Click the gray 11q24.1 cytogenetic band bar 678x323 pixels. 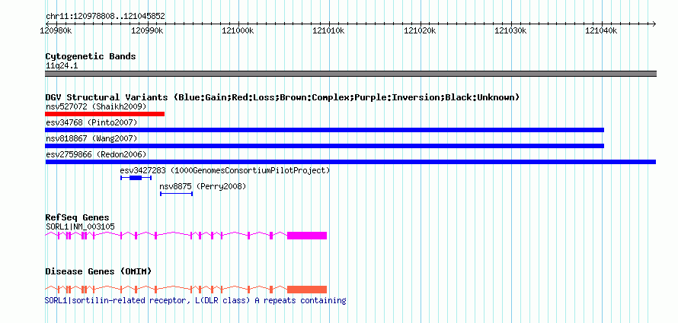(350, 74)
